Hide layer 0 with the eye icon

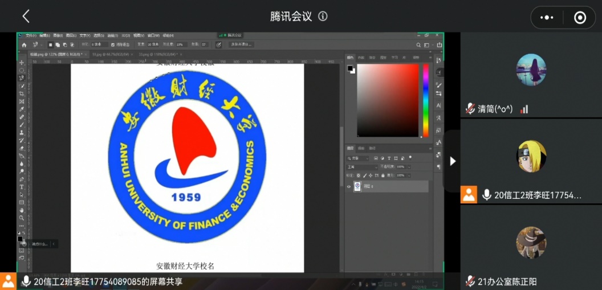pyautogui.click(x=349, y=186)
